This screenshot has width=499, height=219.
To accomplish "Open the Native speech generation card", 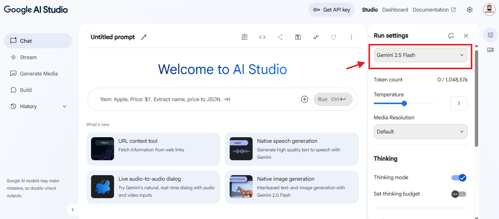I will pyautogui.click(x=292, y=149).
